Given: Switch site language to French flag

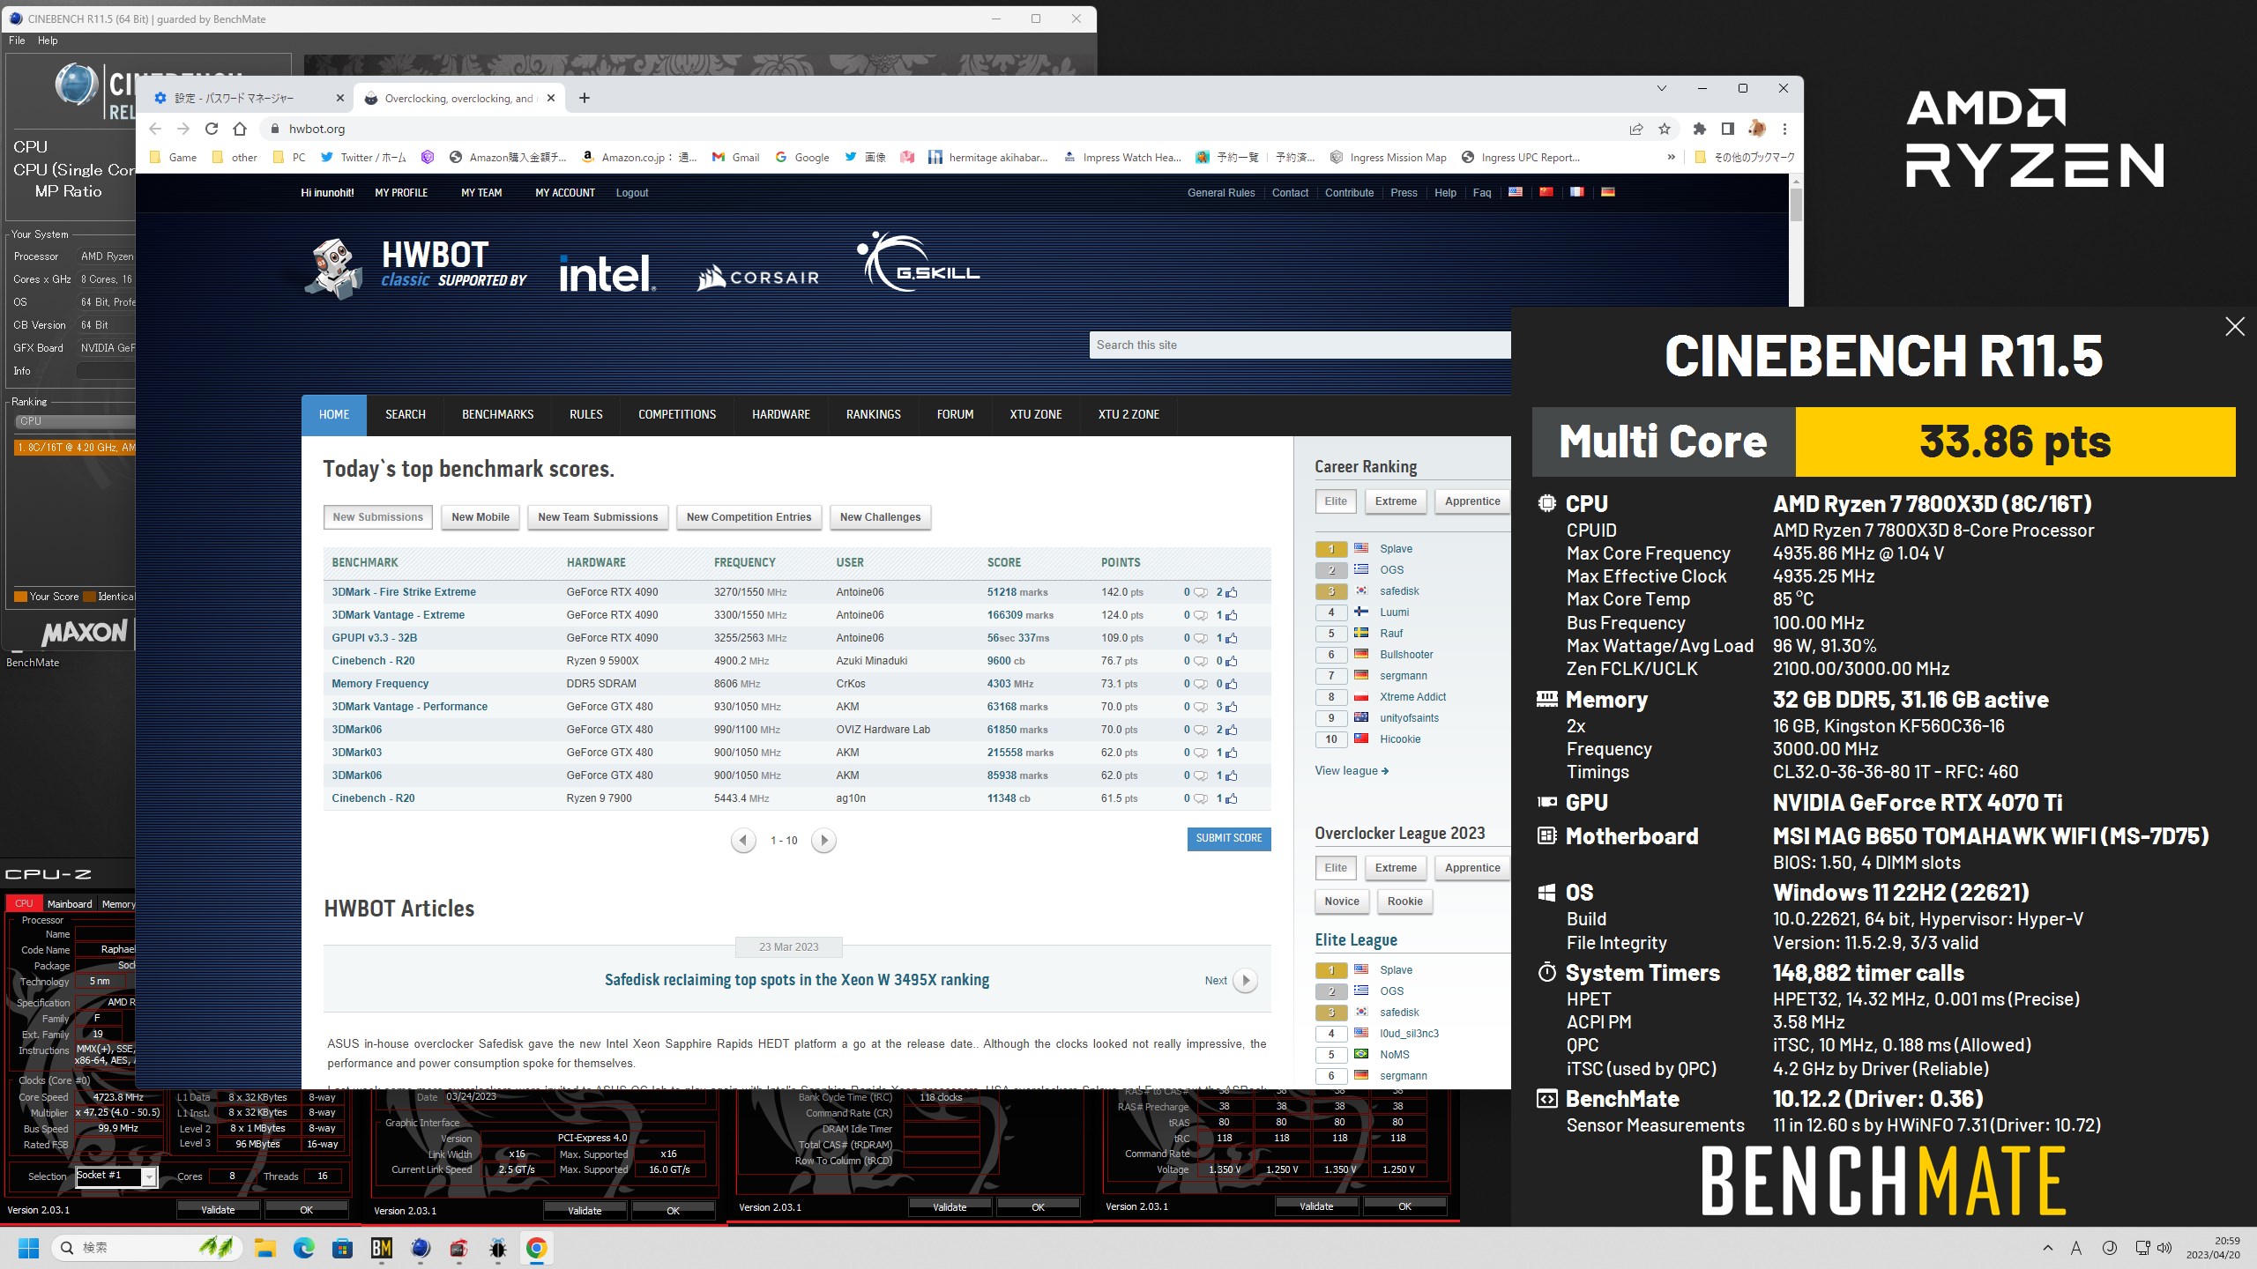Looking at the screenshot, I should [x=1577, y=192].
